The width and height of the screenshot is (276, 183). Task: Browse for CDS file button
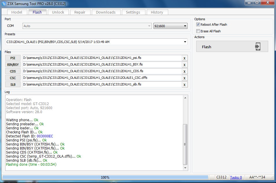(13, 71)
